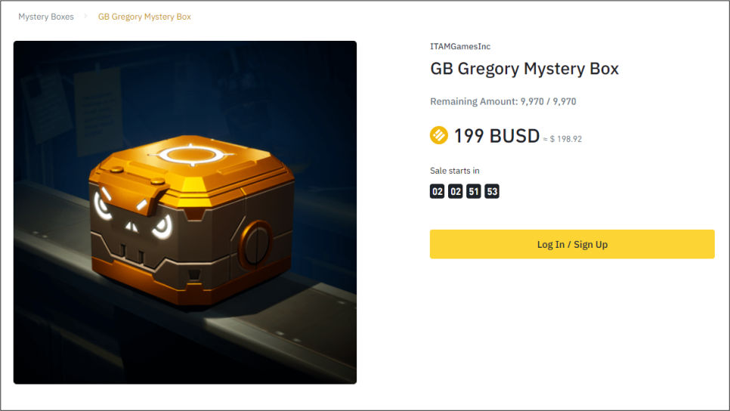The height and width of the screenshot is (411, 730).
Task: Click the papers pinned in image background
Action: click(70, 110)
